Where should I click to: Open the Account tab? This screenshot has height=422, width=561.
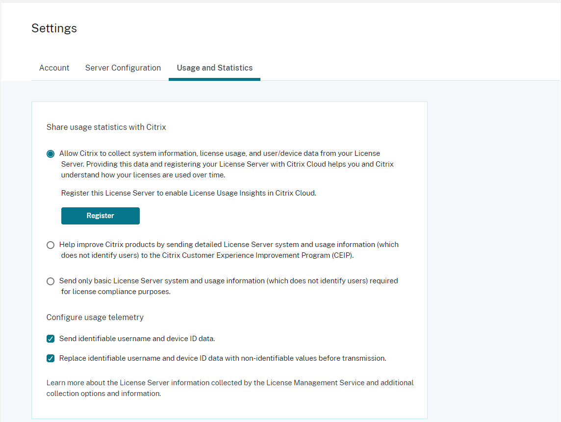54,68
